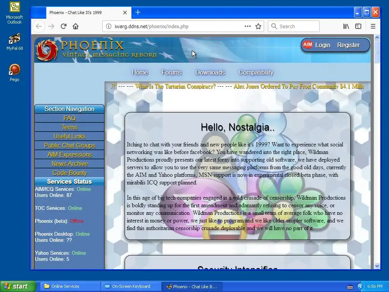
Task: Click the red AIM logo badge
Action: (308, 45)
